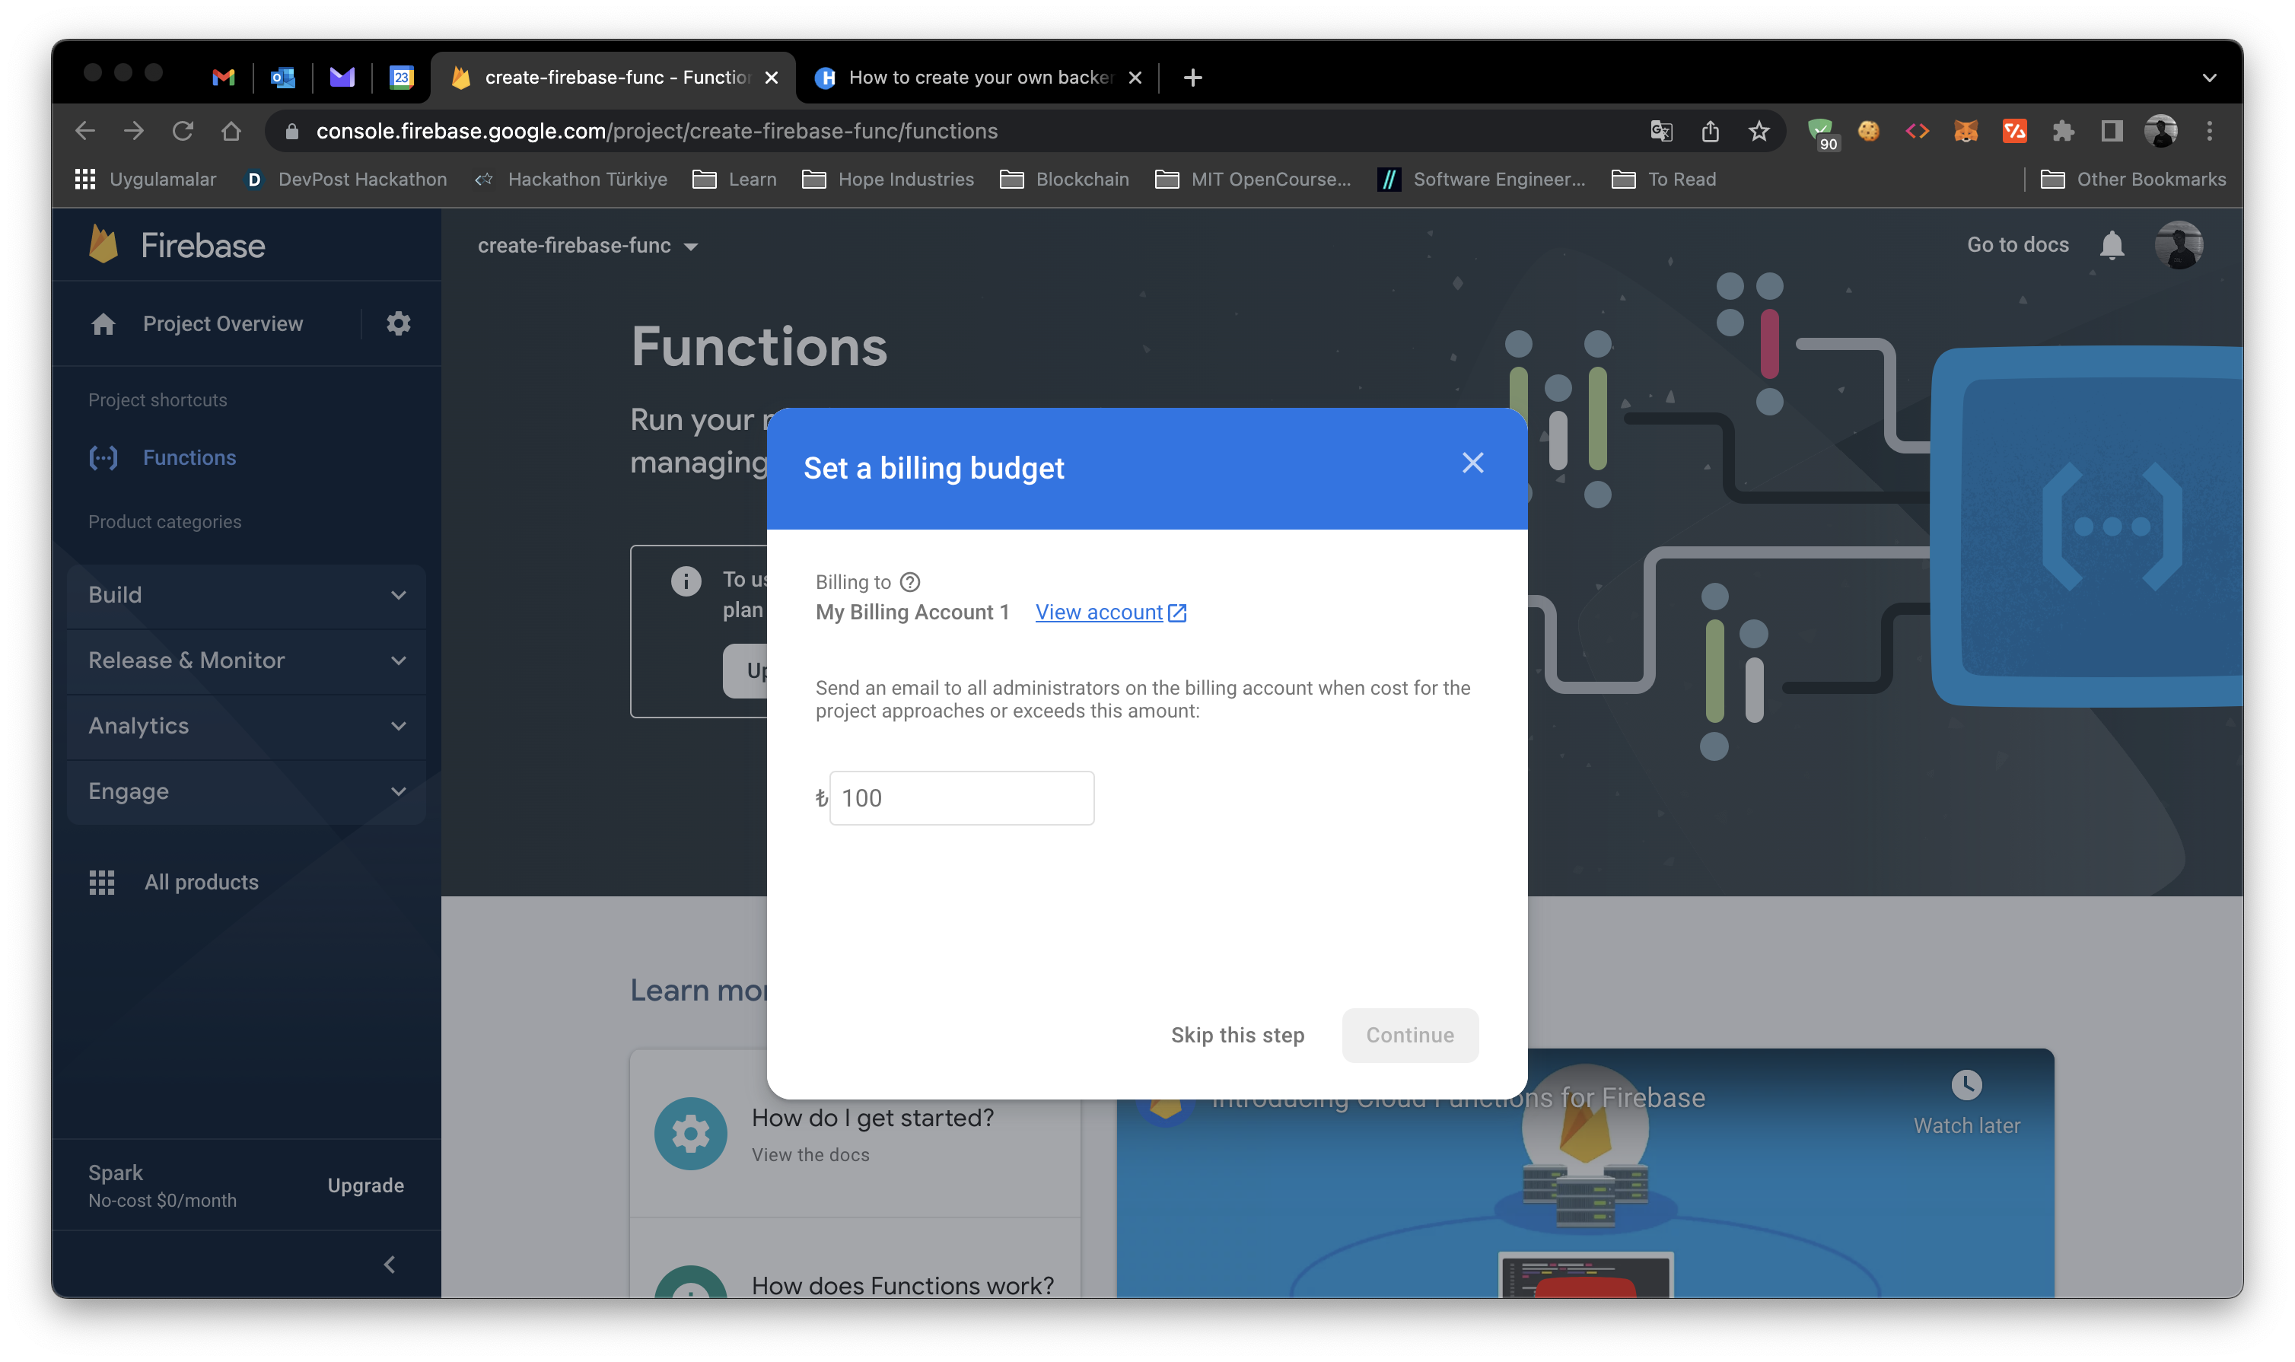Viewport: 2295px width, 1362px height.
Task: Open All products grid icon
Action: tap(102, 882)
